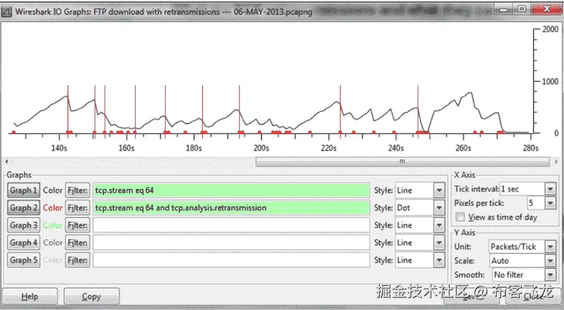Click the Help button
This screenshot has height=310, width=564.
point(30,296)
